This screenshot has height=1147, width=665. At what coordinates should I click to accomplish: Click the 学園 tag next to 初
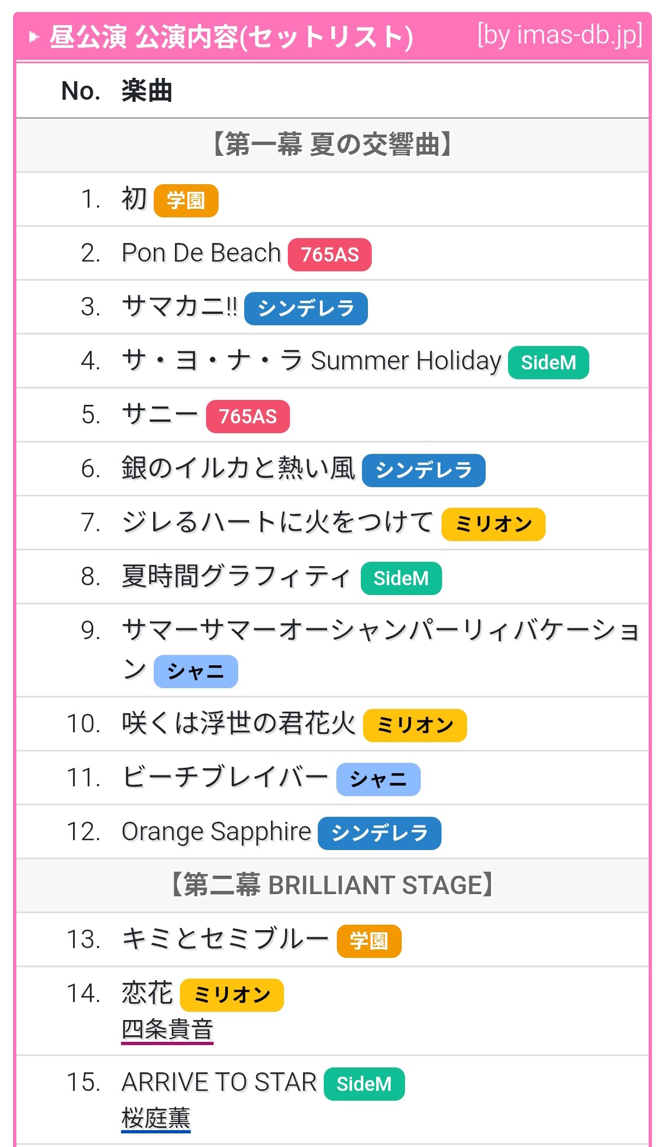tap(186, 201)
